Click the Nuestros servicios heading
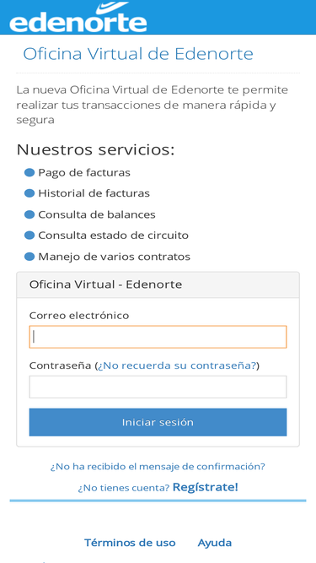The width and height of the screenshot is (316, 563). (x=95, y=149)
